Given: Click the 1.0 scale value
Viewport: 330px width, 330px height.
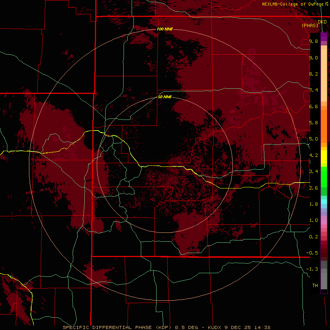Looking at the screenshot, I should pyautogui.click(x=313, y=220).
